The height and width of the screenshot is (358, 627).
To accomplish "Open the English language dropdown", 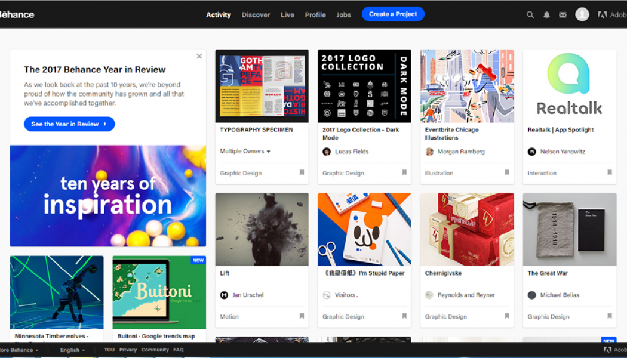I will click(x=71, y=350).
